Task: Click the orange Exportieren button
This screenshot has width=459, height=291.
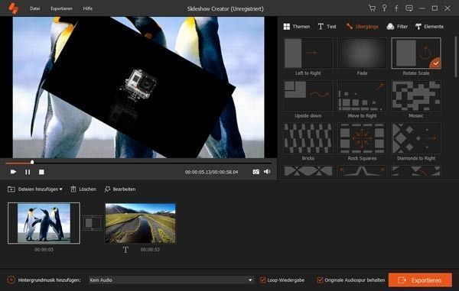Action: pos(420,280)
